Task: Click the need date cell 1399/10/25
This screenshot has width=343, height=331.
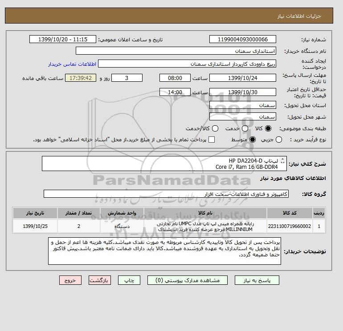Action: pos(35,226)
